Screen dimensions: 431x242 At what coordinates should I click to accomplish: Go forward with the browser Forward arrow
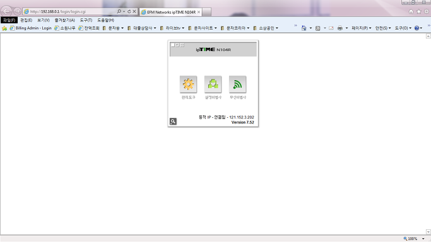[17, 11]
